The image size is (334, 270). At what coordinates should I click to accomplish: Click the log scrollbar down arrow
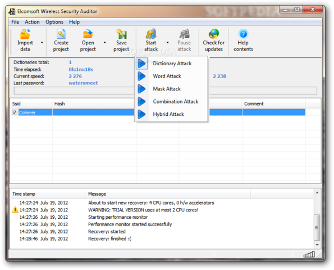(x=317, y=245)
